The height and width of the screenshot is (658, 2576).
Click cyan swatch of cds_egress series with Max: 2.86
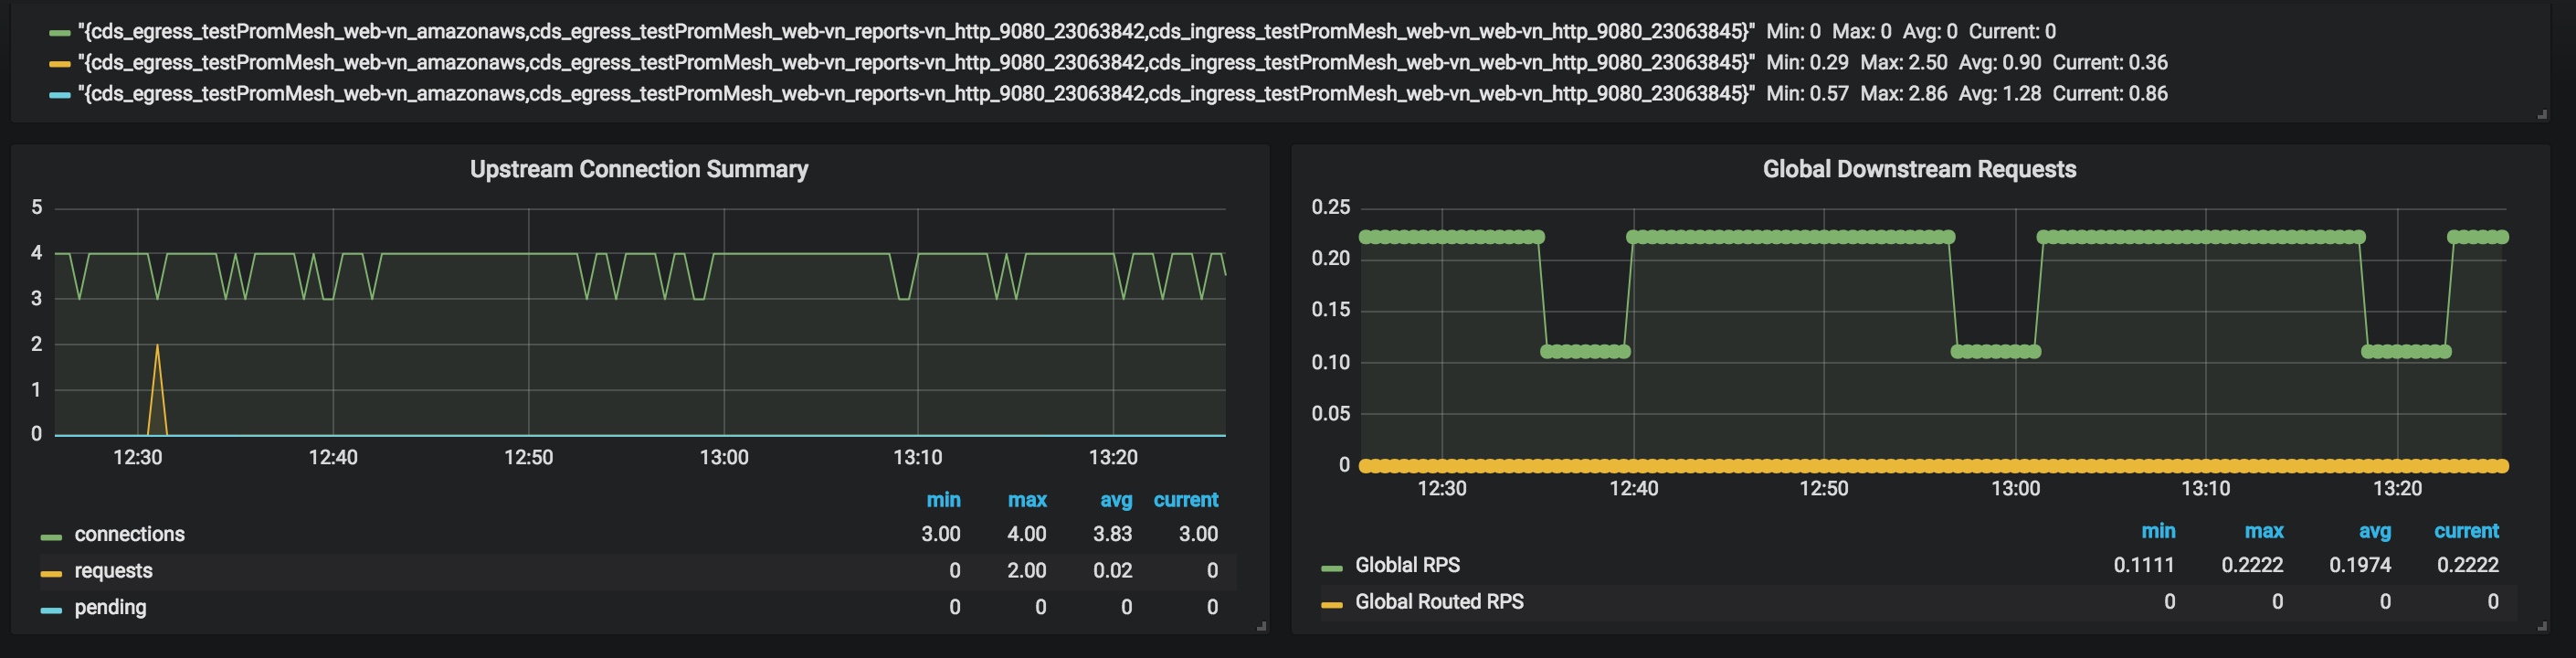click(x=59, y=96)
